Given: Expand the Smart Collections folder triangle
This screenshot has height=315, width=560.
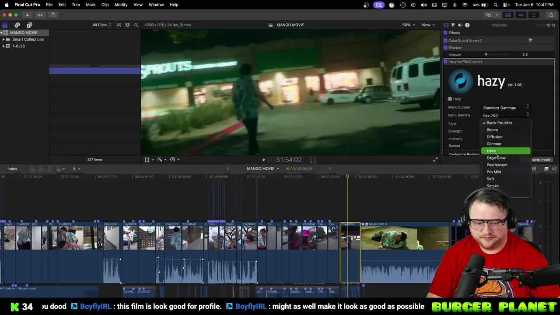Looking at the screenshot, I should tap(3, 39).
